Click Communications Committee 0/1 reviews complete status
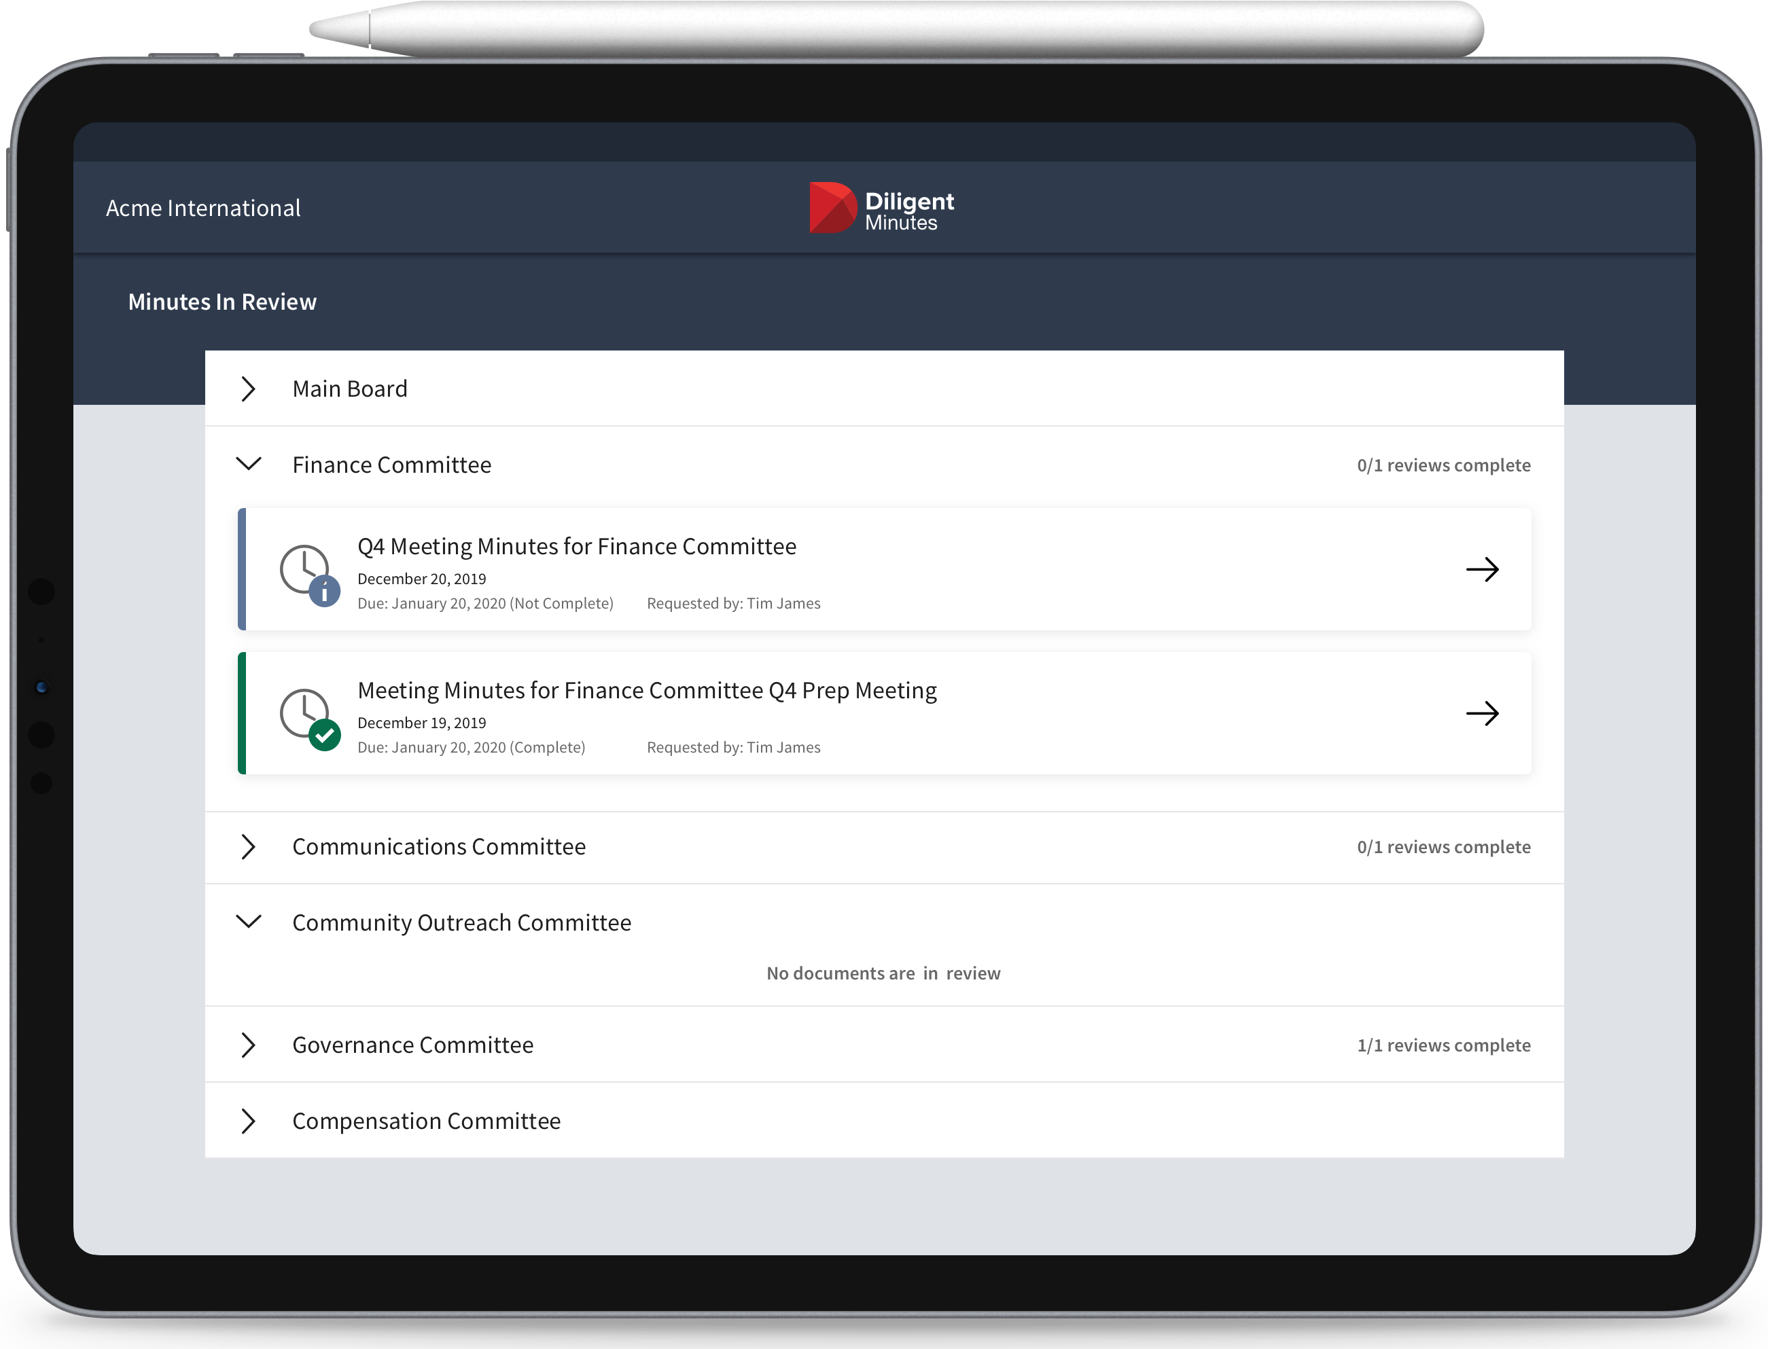Image resolution: width=1768 pixels, height=1349 pixels. [1443, 846]
